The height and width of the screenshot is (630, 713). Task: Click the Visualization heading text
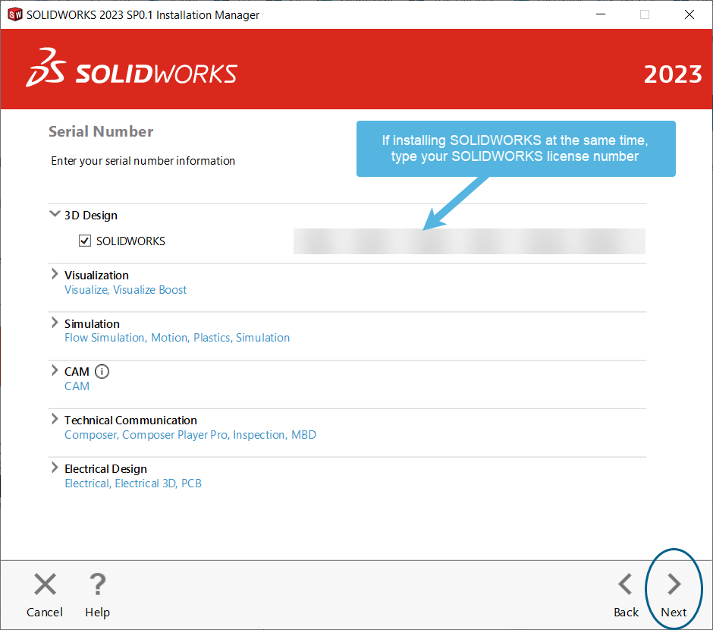(96, 276)
